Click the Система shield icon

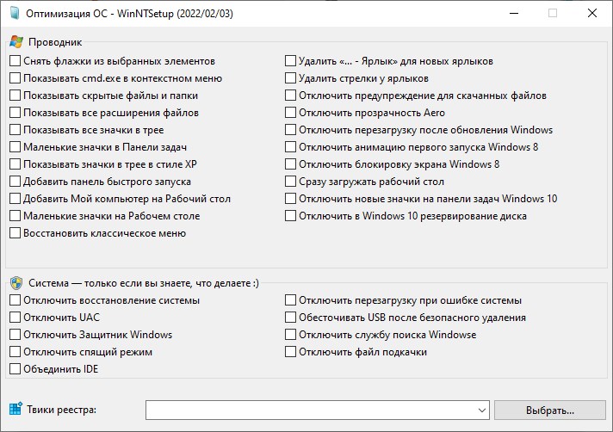(15, 282)
